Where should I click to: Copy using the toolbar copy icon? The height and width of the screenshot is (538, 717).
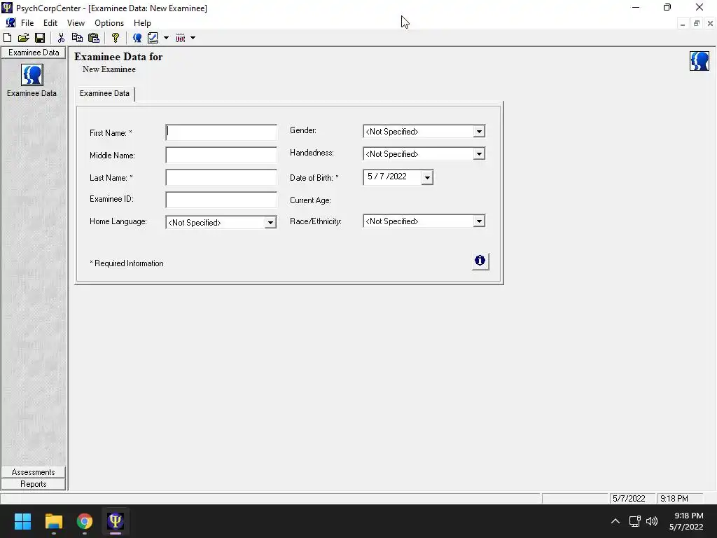coord(77,38)
